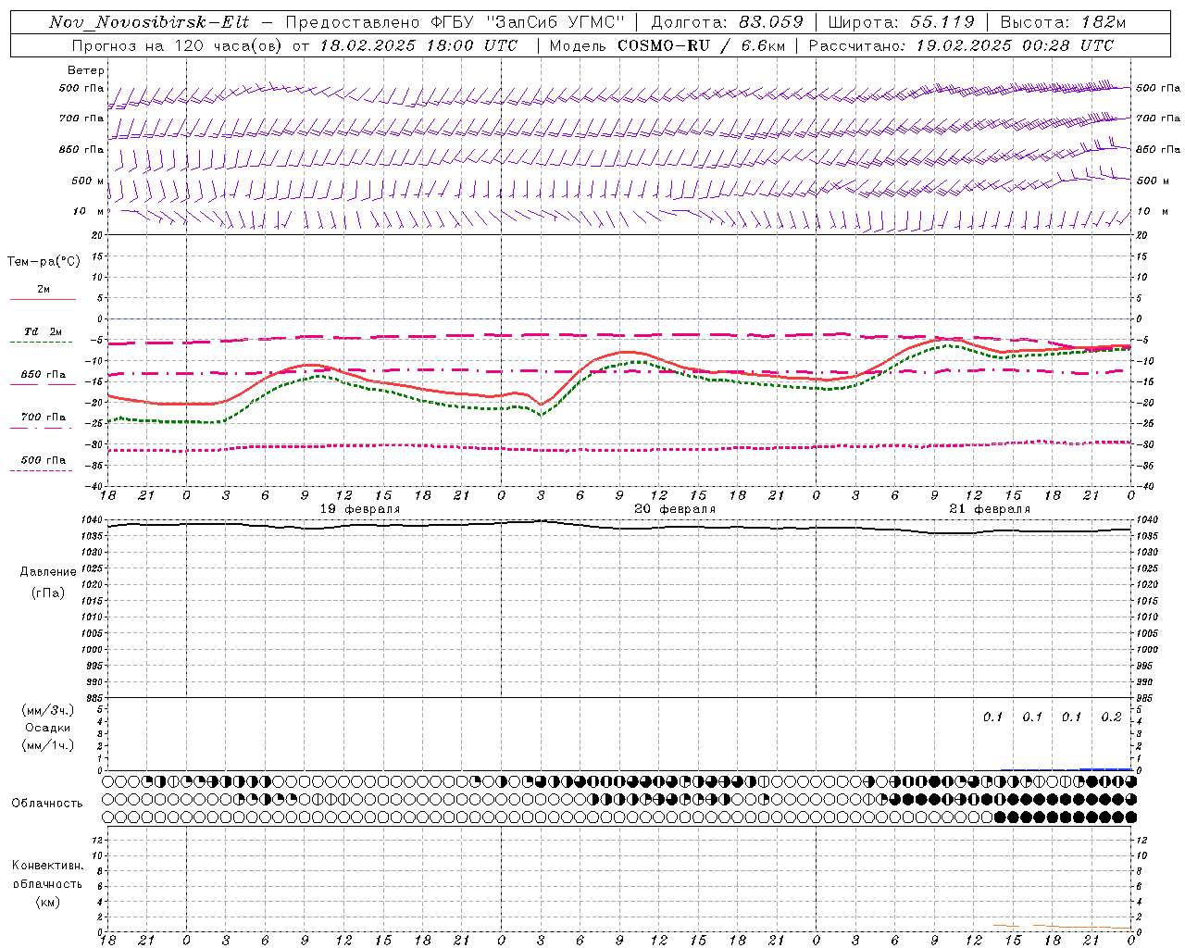Click the (мм/3ч.) unit label
1185x948 pixels.
coord(48,710)
